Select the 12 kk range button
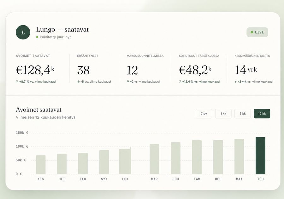284x199 pixels. (262, 114)
